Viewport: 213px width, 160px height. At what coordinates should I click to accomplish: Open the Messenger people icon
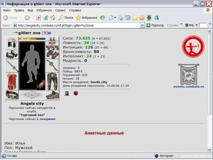point(156,18)
